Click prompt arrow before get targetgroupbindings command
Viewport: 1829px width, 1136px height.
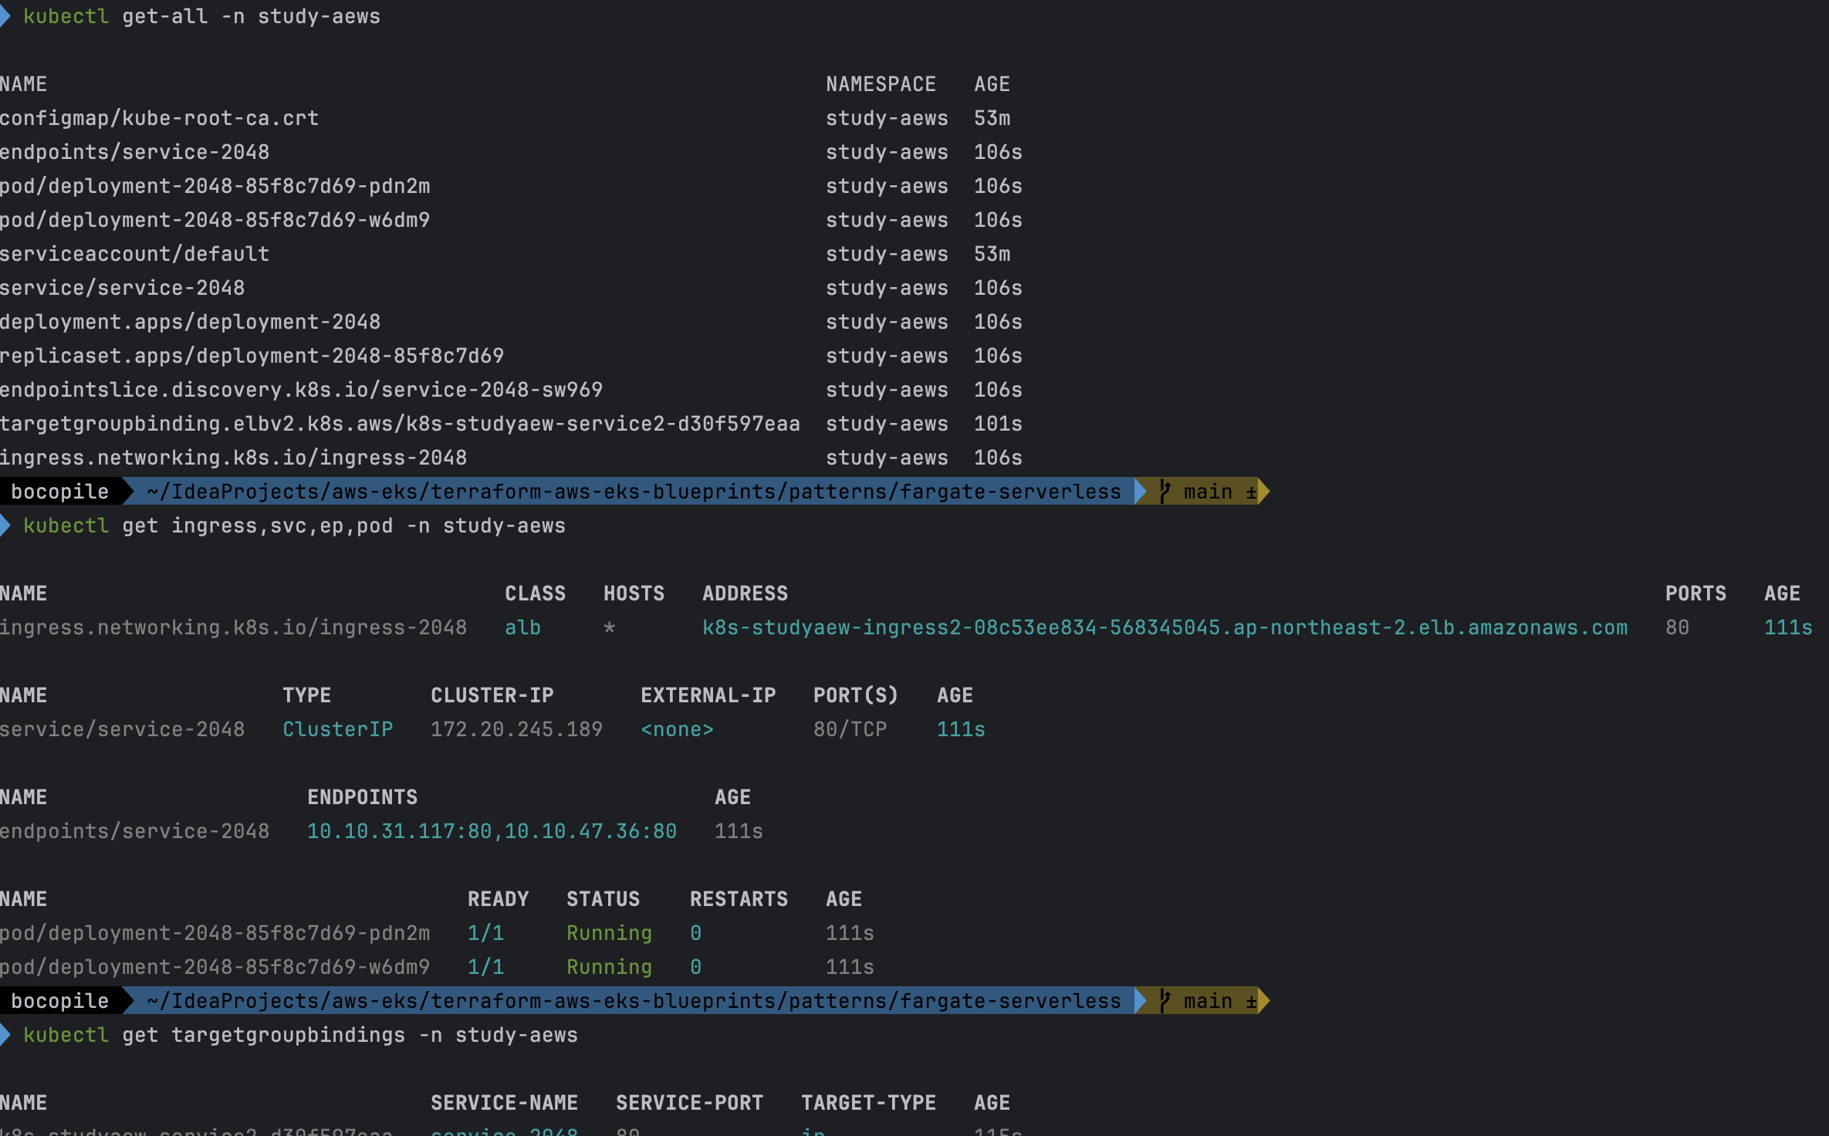[5, 1035]
